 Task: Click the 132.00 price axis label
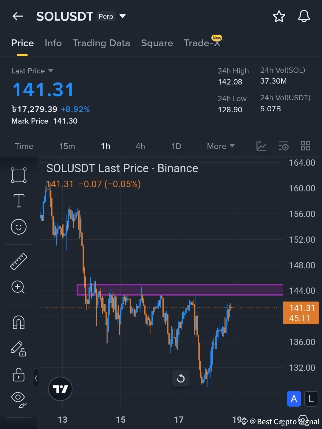pyautogui.click(x=302, y=368)
